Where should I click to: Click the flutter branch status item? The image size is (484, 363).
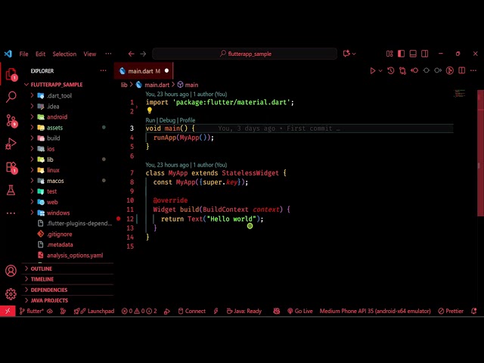(x=32, y=311)
